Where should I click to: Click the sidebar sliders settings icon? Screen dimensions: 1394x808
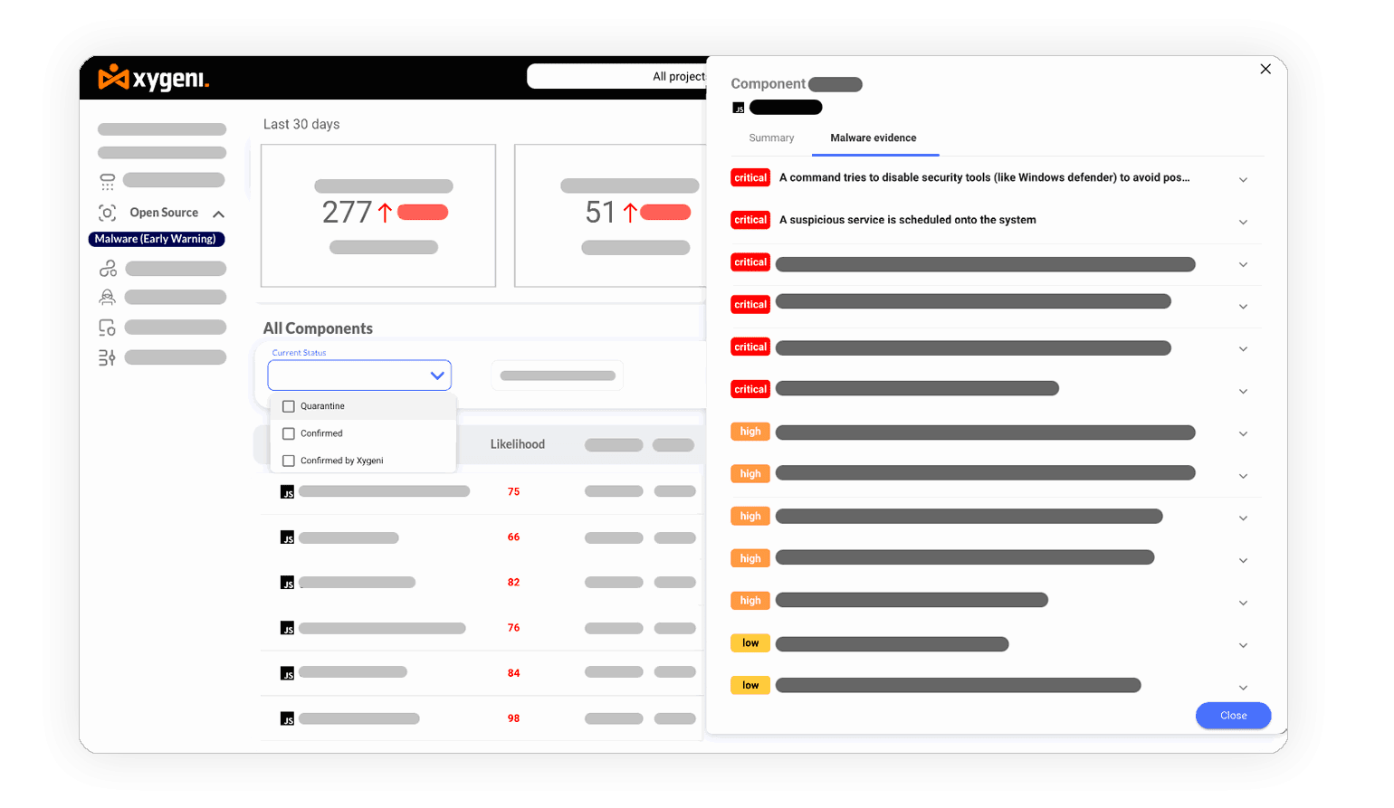107,357
